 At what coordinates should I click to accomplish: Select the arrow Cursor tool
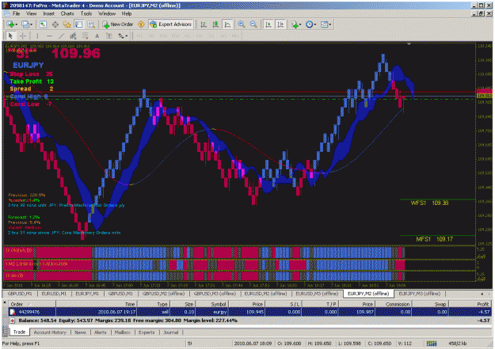(x=10, y=36)
